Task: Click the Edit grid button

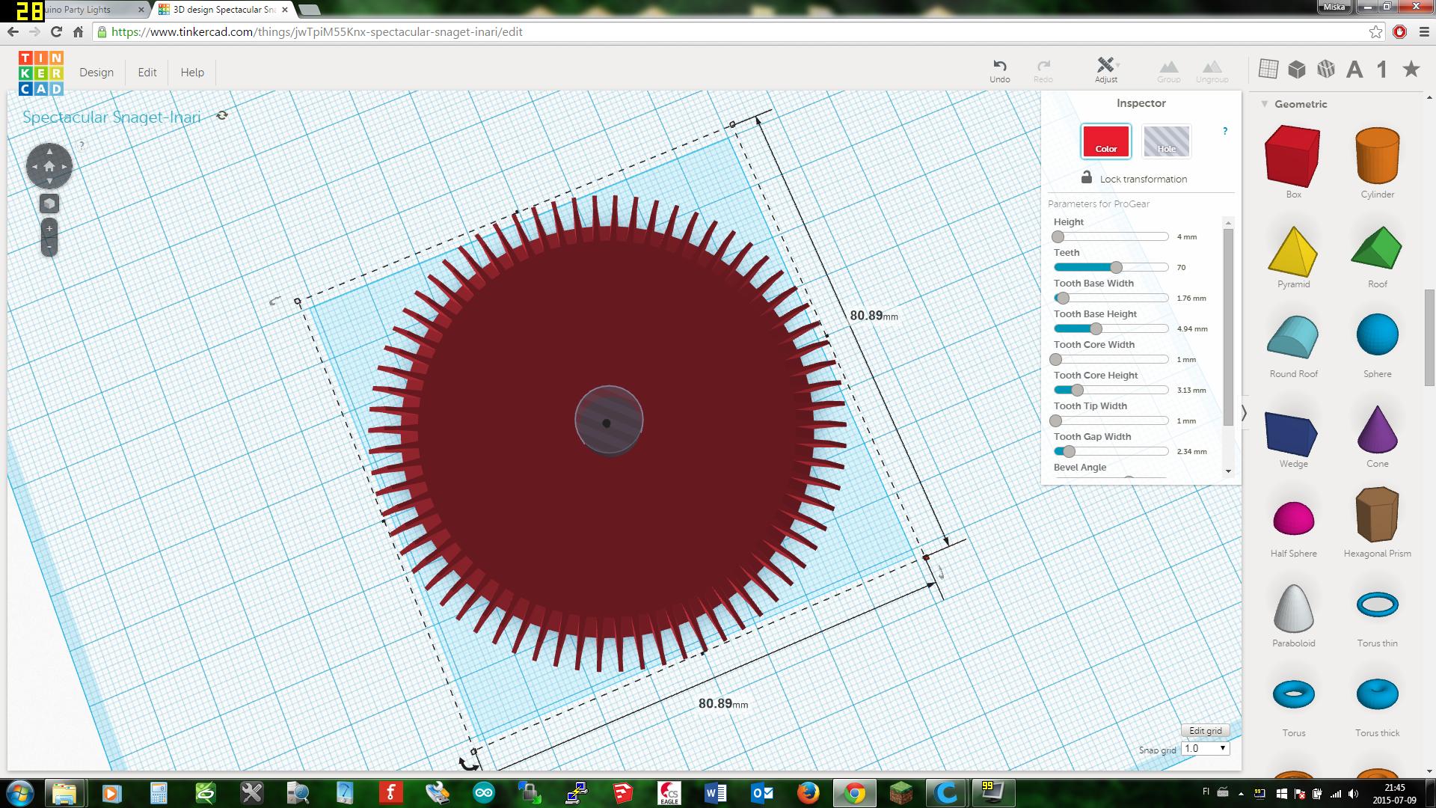Action: pyautogui.click(x=1205, y=731)
